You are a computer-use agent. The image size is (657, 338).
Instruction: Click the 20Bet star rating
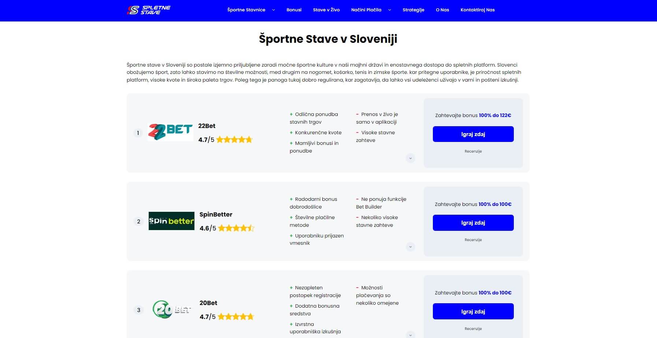click(236, 317)
